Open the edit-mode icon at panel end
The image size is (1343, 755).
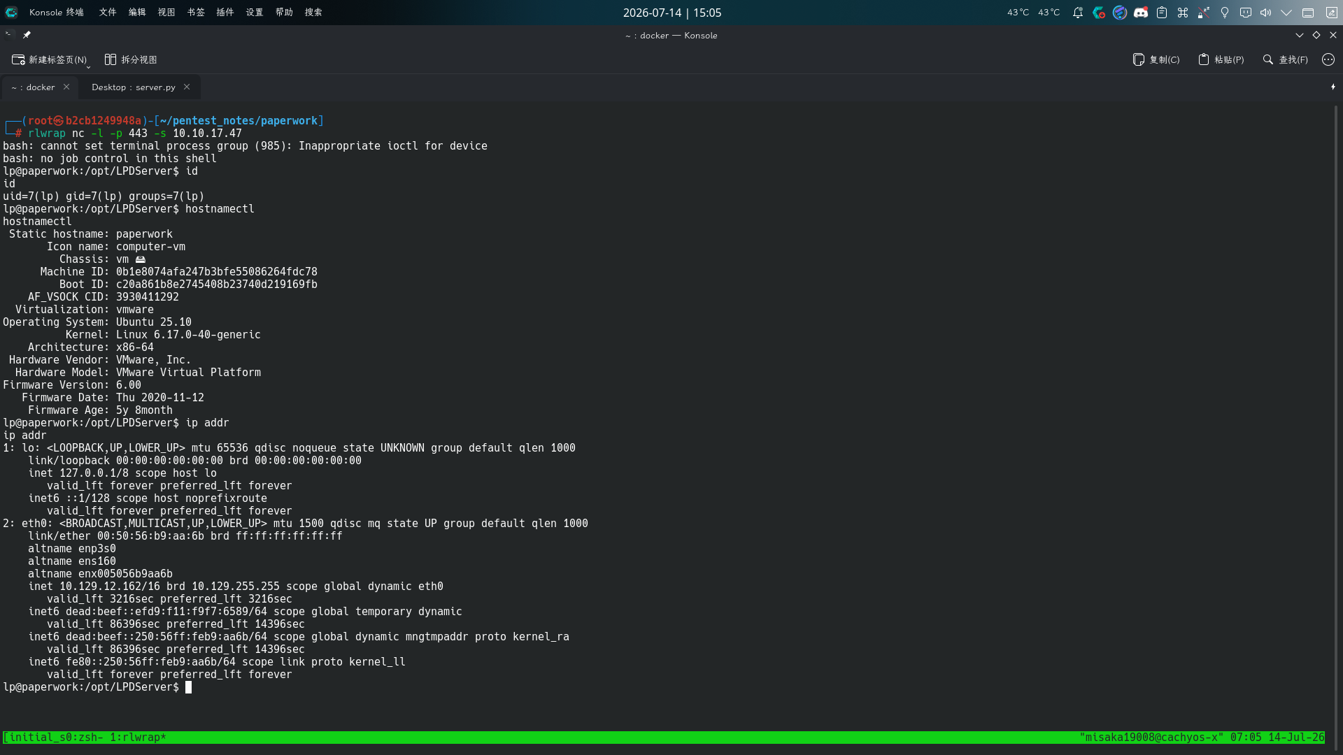[x=1332, y=13]
